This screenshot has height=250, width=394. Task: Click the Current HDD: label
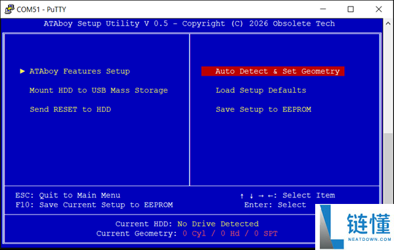144,224
